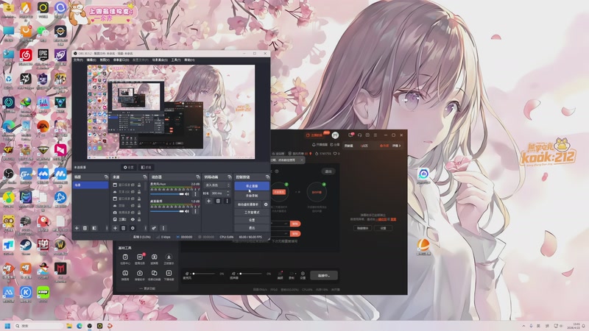Viewport: 589px width, 331px height.
Task: Select the highlighted scene in Scenes list
Action: 91,185
